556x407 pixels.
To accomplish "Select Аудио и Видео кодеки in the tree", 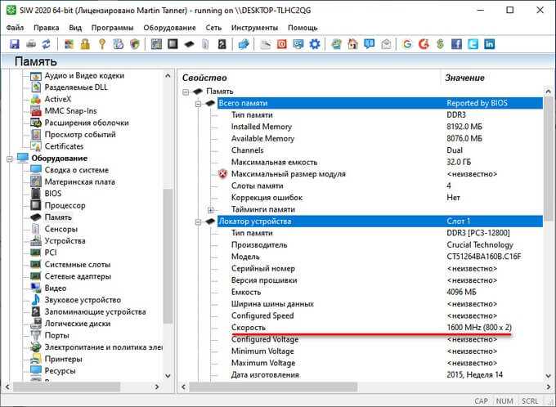I will (x=84, y=75).
